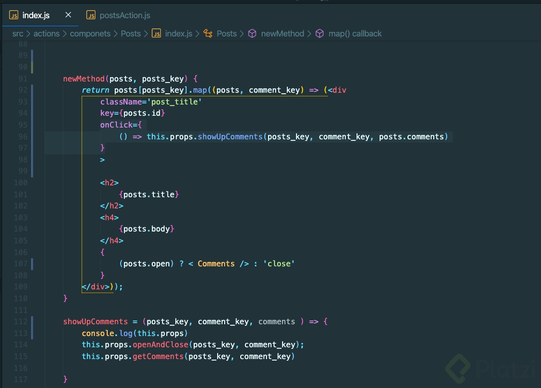
Task: Open the actions breadcrumb dropdown
Action: coord(46,33)
